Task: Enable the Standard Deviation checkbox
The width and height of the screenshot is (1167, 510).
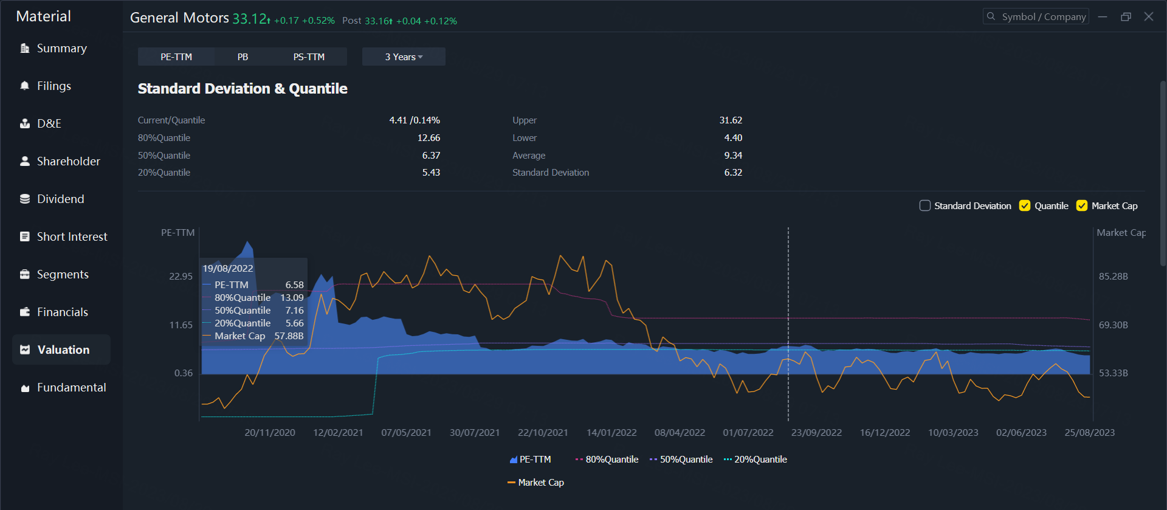Action: tap(925, 205)
